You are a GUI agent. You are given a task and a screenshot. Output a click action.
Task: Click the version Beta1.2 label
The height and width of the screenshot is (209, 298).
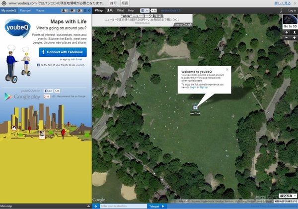pos(170,10)
